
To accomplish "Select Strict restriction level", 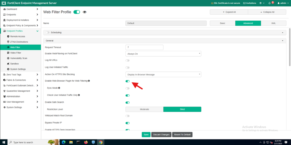I will [x=182, y=109].
